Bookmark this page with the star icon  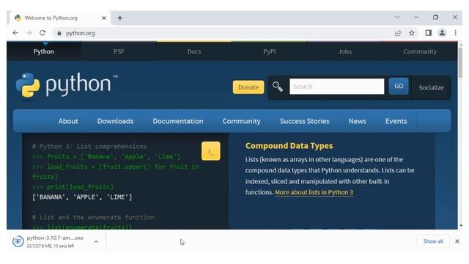412,33
